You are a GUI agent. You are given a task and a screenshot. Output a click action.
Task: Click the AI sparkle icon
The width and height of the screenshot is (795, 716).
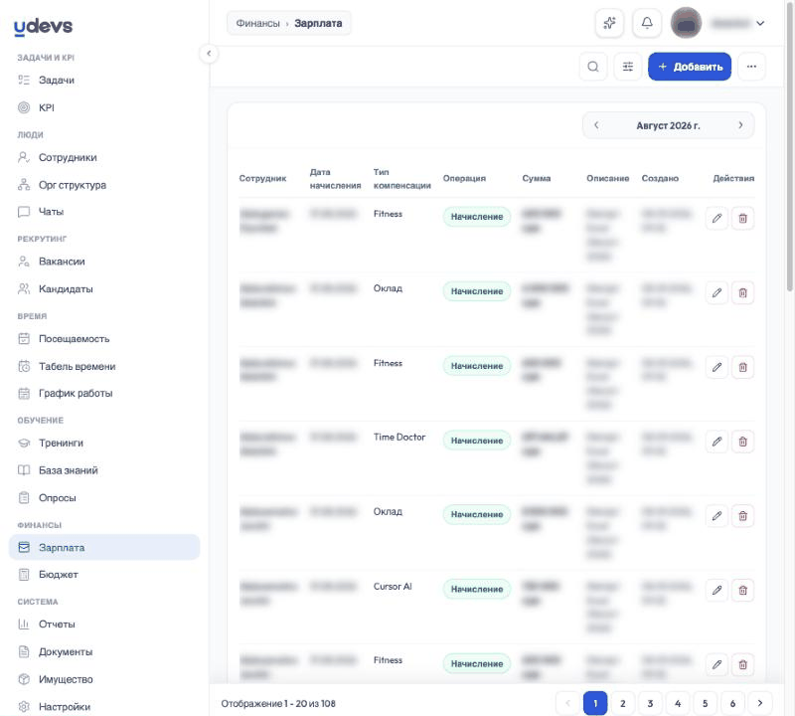click(609, 23)
